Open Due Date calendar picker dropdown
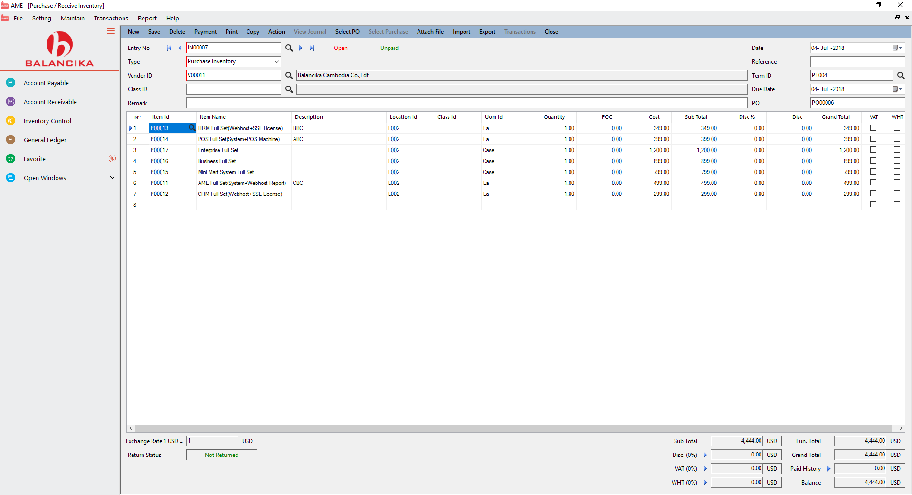The height and width of the screenshot is (495, 912). click(897, 89)
